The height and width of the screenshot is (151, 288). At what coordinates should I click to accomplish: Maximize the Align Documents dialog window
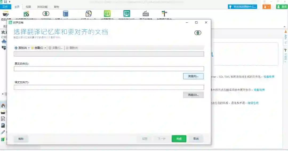click(196, 22)
